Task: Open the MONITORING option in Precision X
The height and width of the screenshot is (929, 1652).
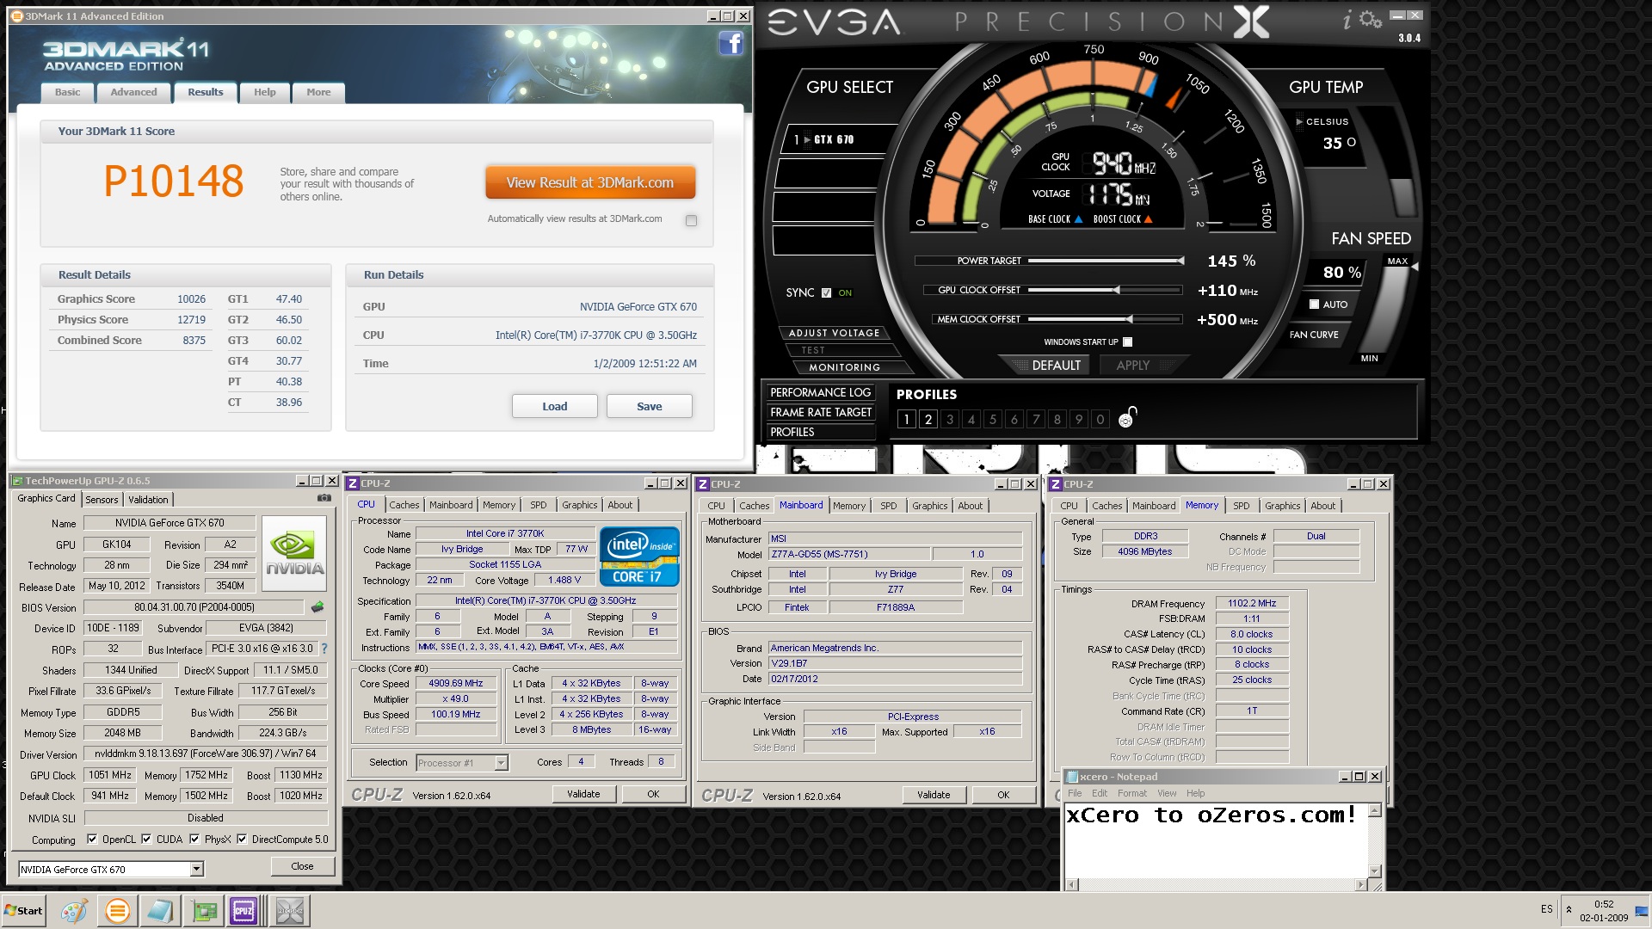Action: [x=844, y=367]
